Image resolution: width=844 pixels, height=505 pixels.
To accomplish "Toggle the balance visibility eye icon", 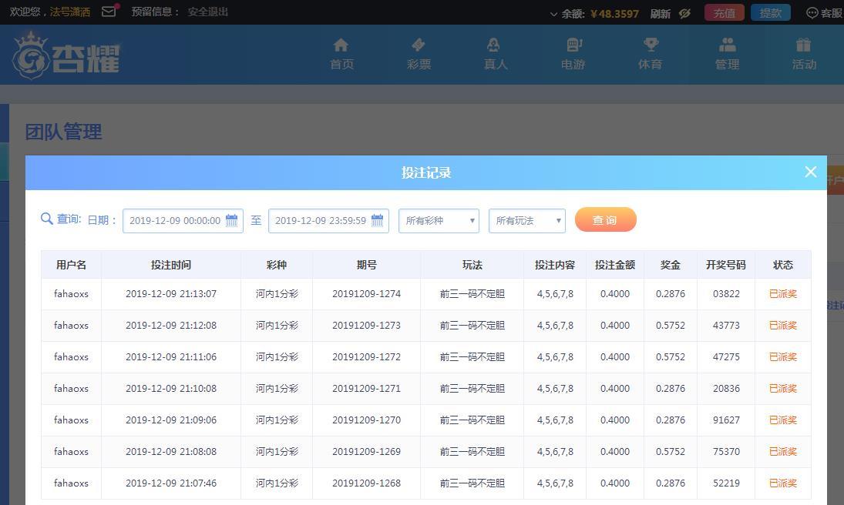I will coord(684,13).
